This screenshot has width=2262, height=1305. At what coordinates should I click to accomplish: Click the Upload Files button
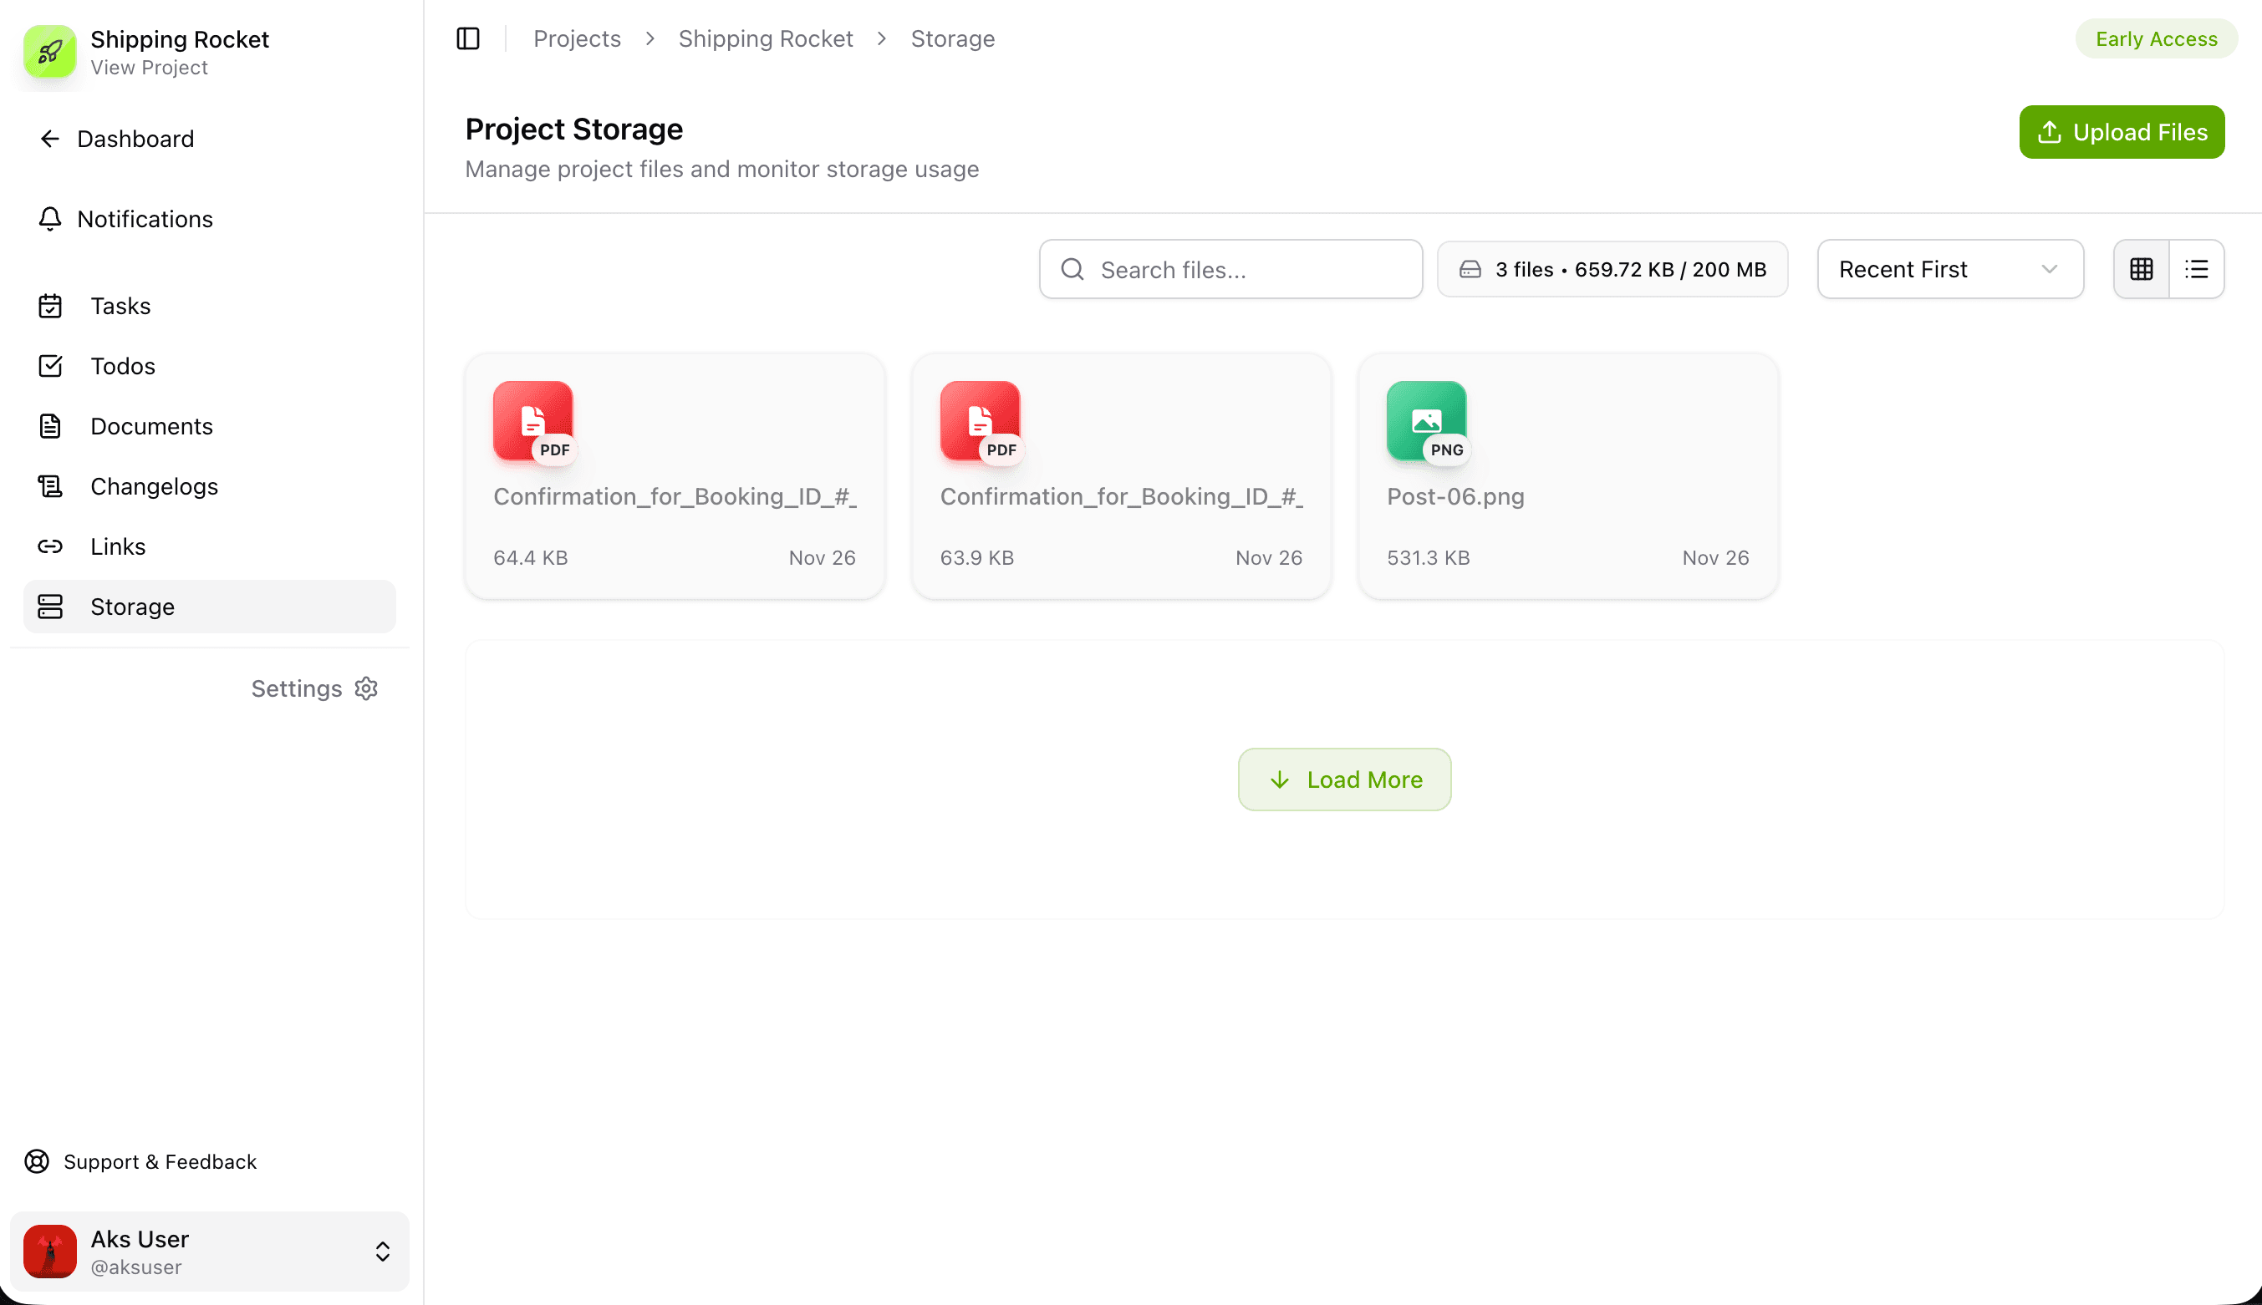[x=2122, y=132]
